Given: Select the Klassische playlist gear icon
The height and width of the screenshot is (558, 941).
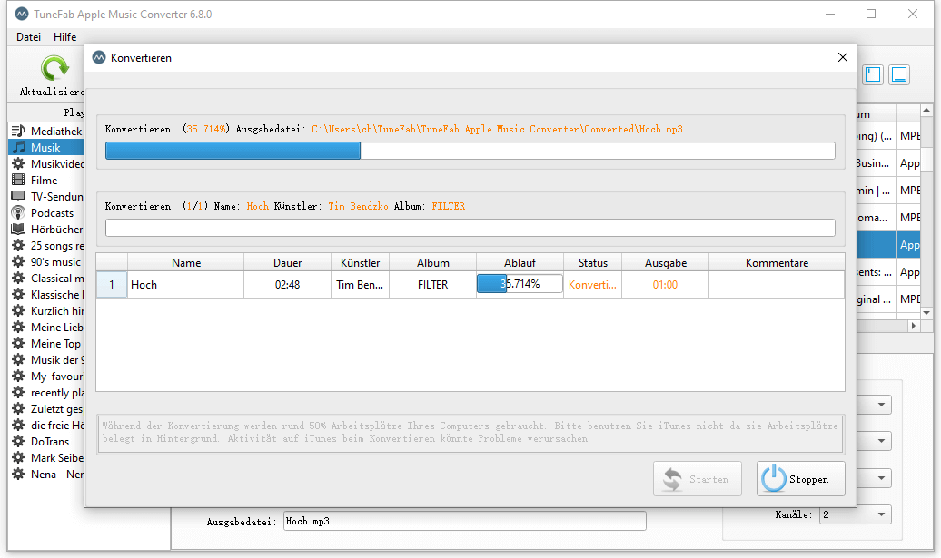Looking at the screenshot, I should pyautogui.click(x=18, y=294).
